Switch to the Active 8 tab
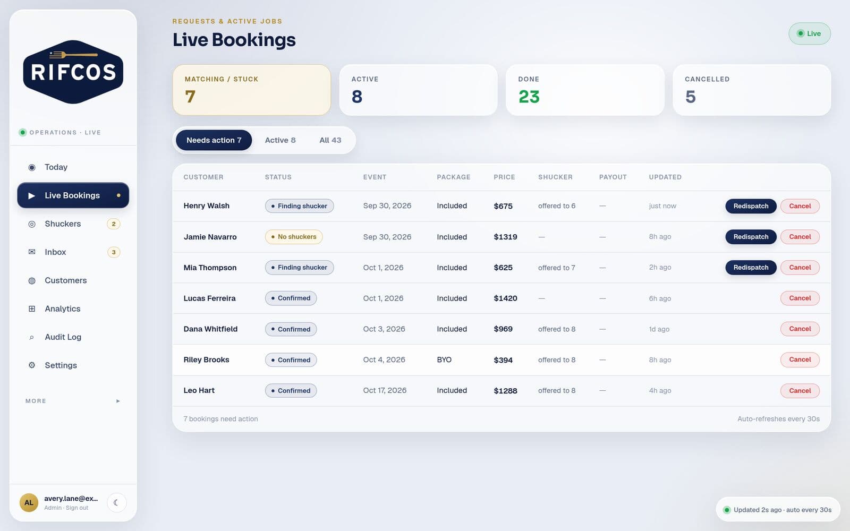The image size is (850, 531). click(x=280, y=140)
